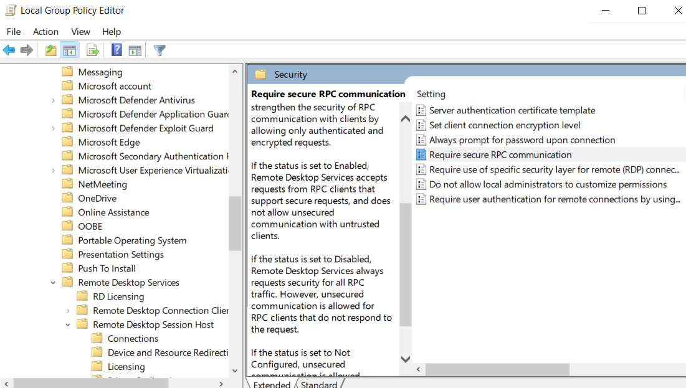This screenshot has width=686, height=388.
Task: Expand the Remote Desktop Connection Client node
Action: click(x=68, y=311)
